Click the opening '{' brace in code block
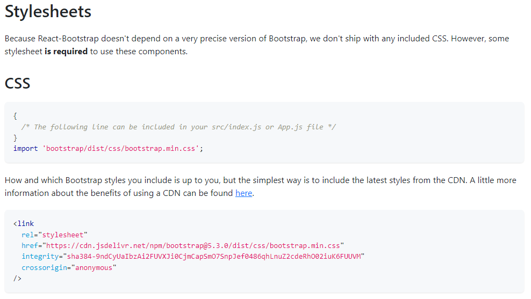 15,116
